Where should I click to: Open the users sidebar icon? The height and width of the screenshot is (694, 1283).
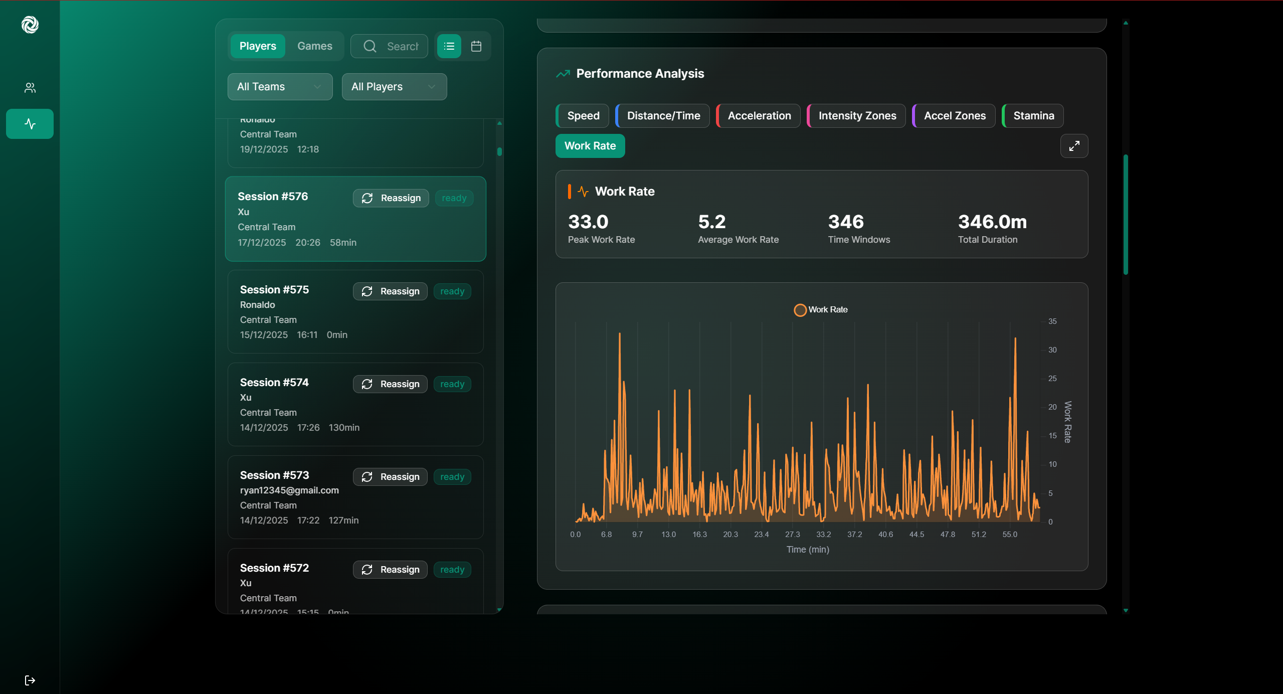pyautogui.click(x=30, y=88)
